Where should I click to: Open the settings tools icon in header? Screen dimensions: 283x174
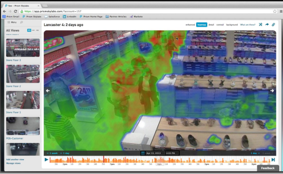(x=261, y=25)
